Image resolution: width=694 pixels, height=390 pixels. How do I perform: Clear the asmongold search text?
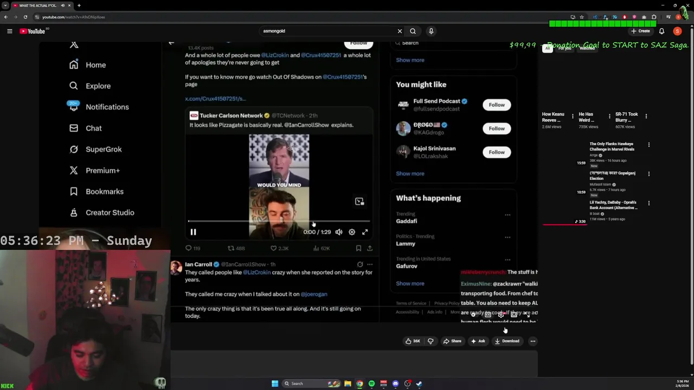coord(400,31)
